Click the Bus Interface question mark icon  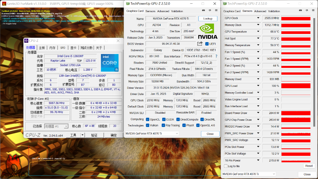(216, 56)
